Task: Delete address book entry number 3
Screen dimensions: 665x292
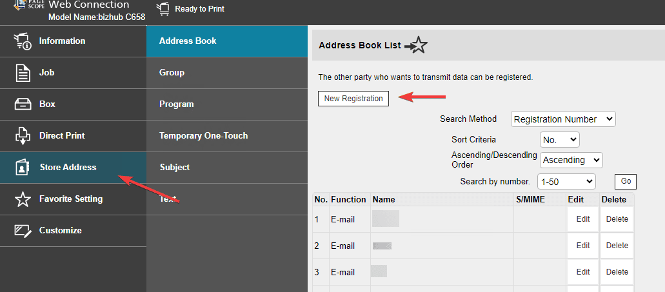Action: coord(617,272)
